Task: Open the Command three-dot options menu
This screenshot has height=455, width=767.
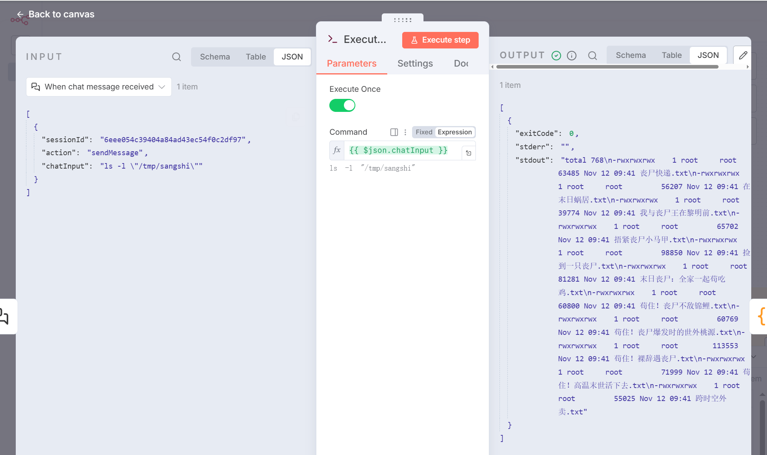Action: tap(405, 132)
